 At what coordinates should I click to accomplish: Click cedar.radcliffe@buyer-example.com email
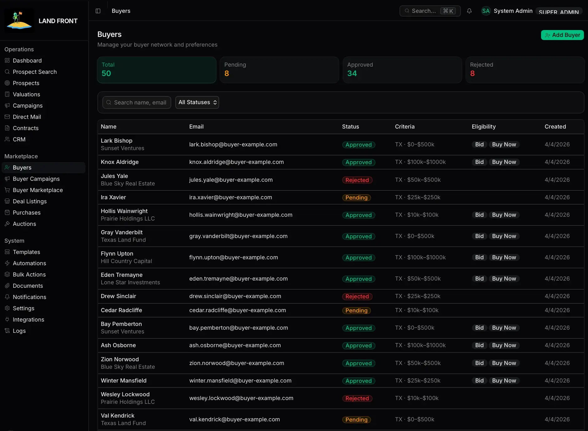[x=237, y=310]
